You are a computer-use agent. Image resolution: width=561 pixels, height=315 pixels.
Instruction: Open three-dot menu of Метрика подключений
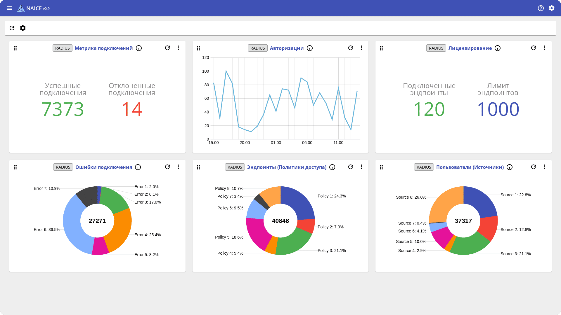(x=178, y=48)
